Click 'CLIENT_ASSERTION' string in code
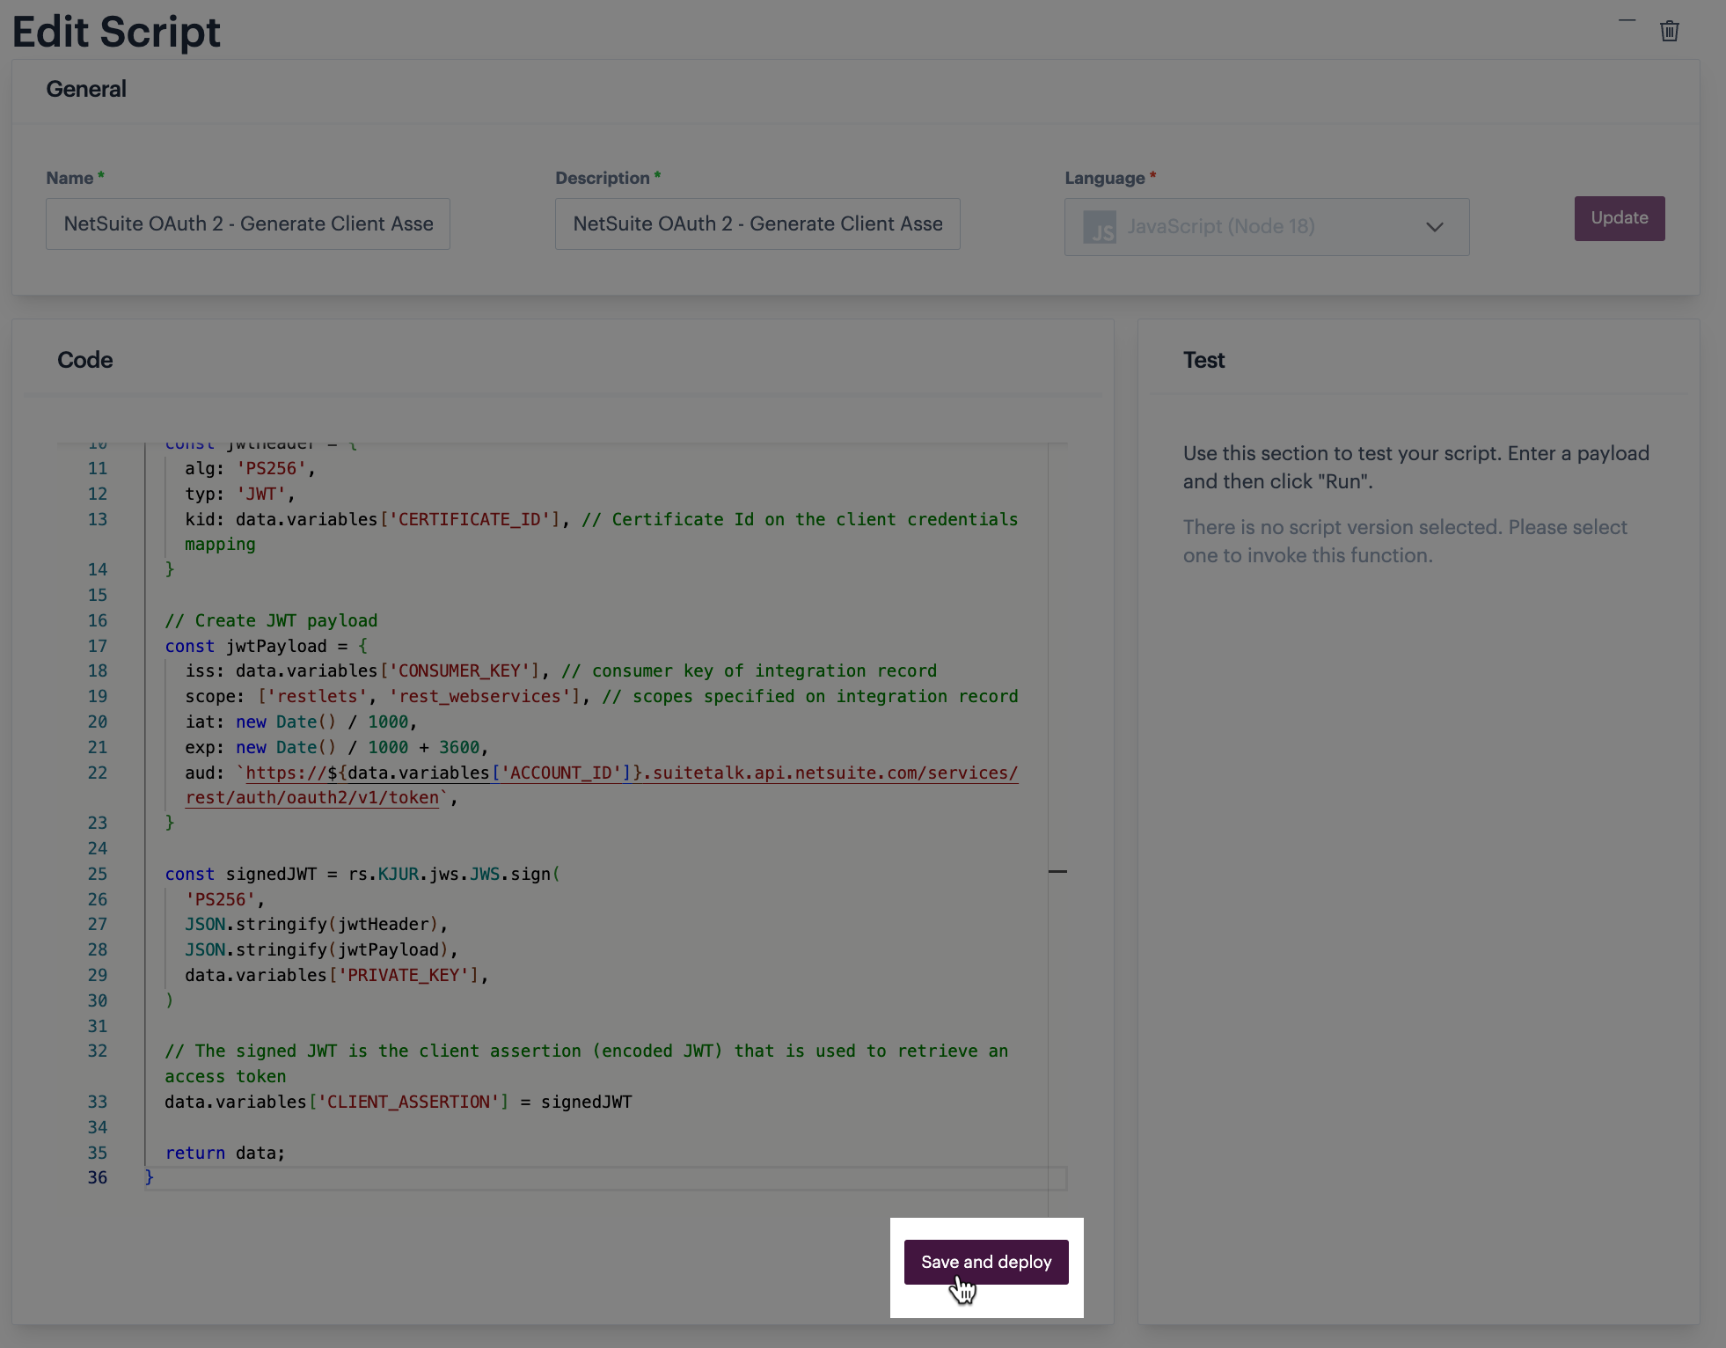Screen dimensions: 1726x1348 pos(408,1102)
